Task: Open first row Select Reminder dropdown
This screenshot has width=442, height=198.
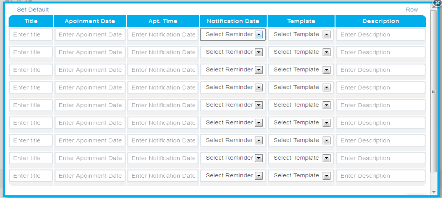Action: pyautogui.click(x=233, y=34)
